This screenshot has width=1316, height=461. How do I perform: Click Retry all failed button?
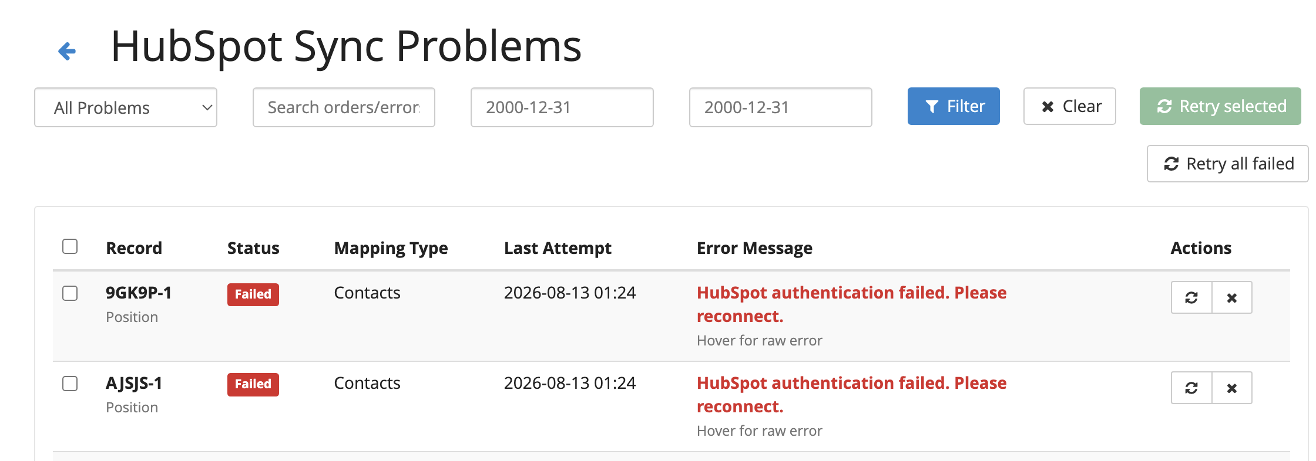click(x=1227, y=164)
